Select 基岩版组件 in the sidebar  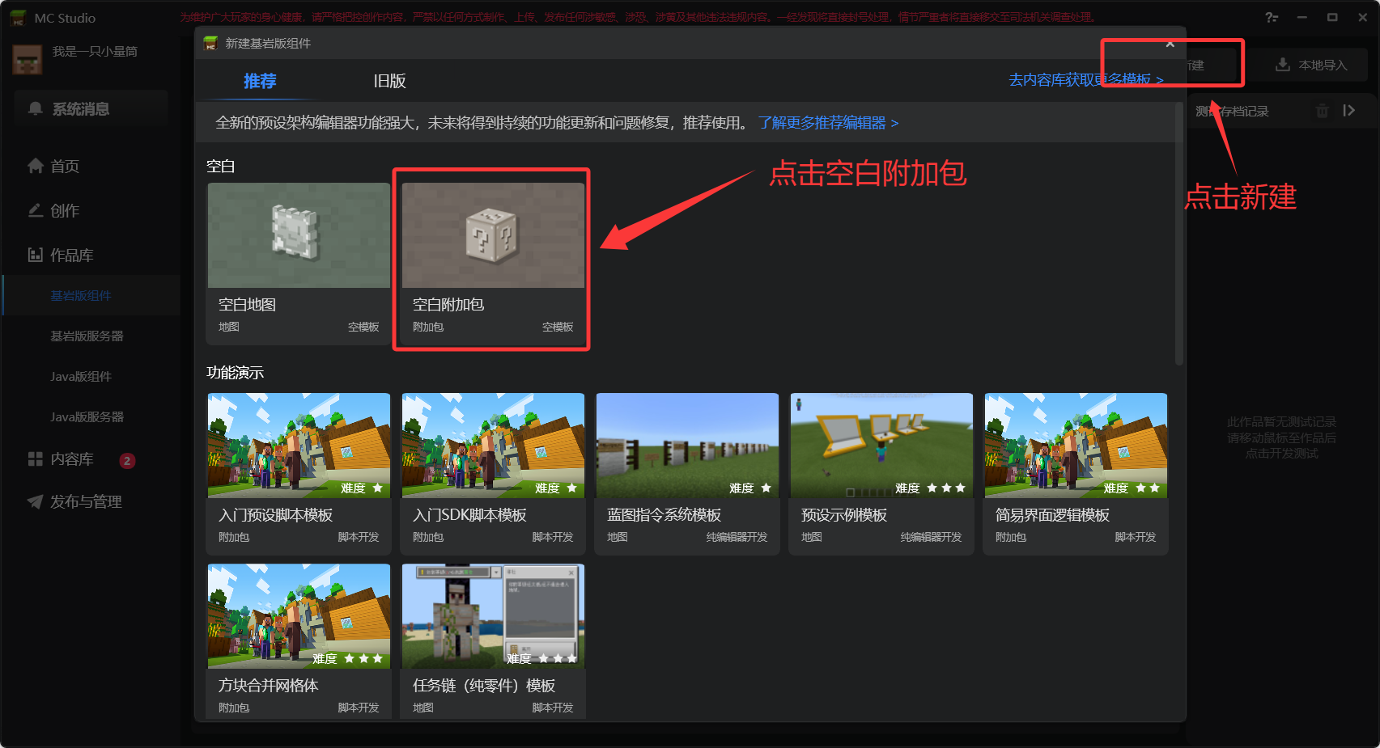tap(91, 295)
